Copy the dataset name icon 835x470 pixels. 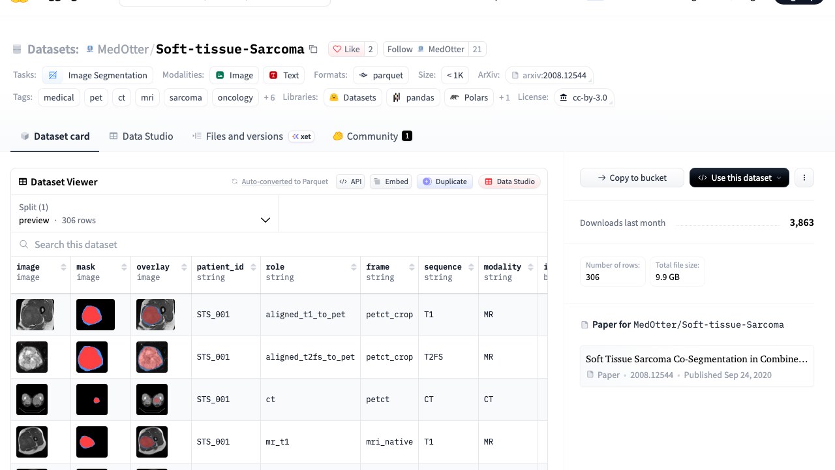click(313, 49)
